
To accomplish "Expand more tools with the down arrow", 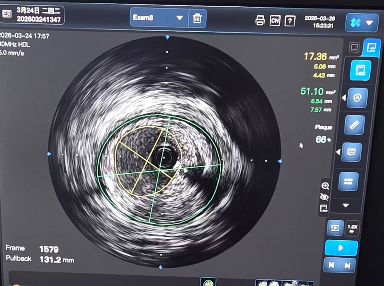I will [346, 205].
